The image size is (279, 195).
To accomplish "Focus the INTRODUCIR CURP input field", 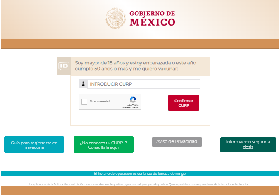I will pos(144,84).
